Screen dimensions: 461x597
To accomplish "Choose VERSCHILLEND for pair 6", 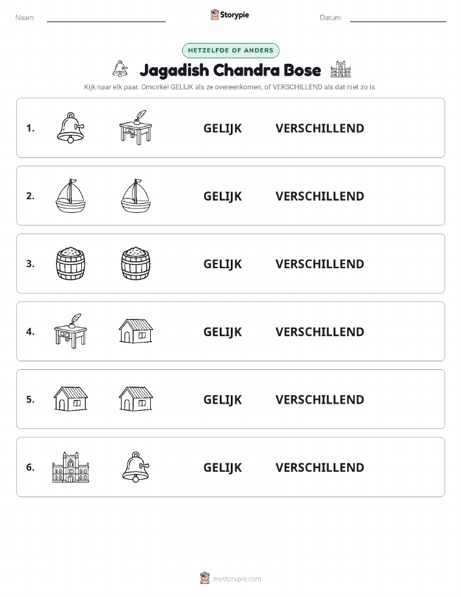I will [x=320, y=467].
